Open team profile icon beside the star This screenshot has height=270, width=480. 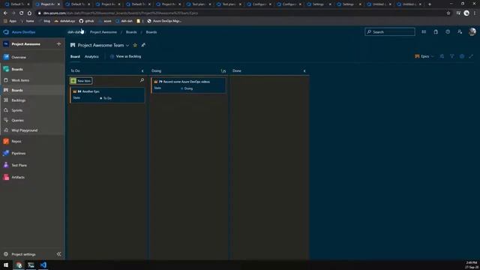point(143,45)
